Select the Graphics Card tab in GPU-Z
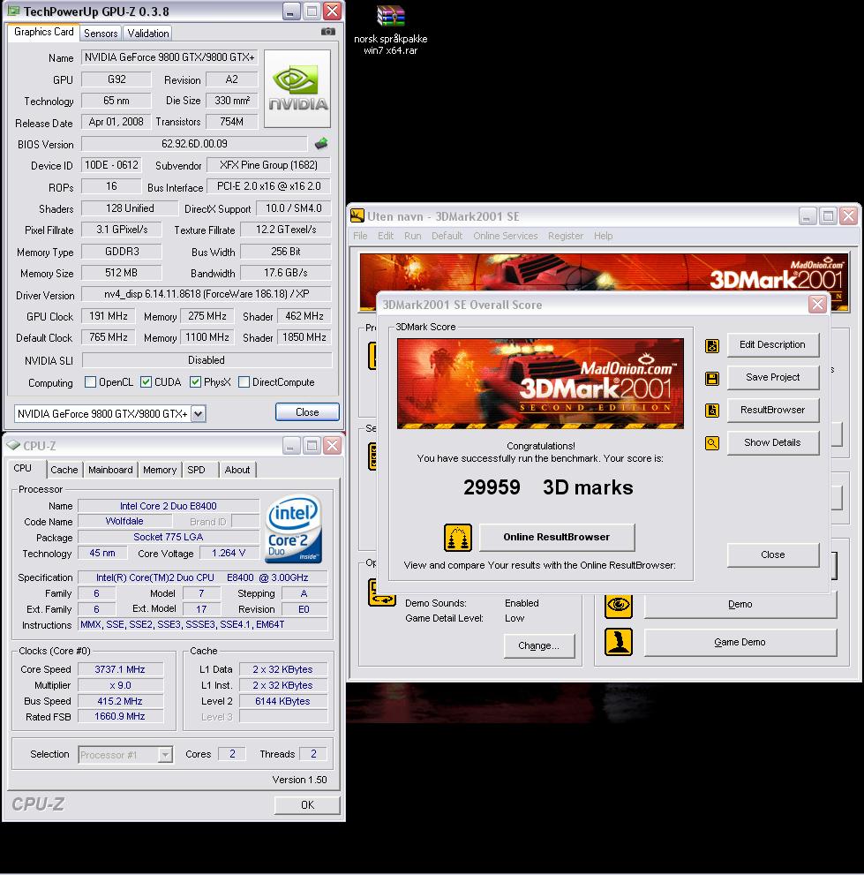Viewport: 864px width, 875px height. (43, 32)
